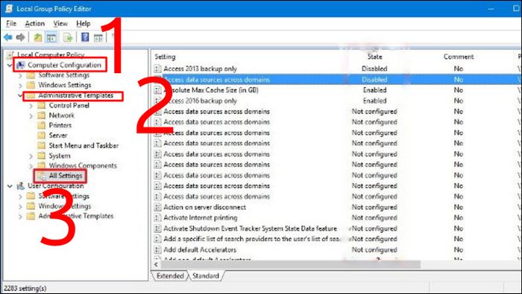Click the Export List toolbar icon
Viewport: 522px width, 294px height.
(x=68, y=37)
